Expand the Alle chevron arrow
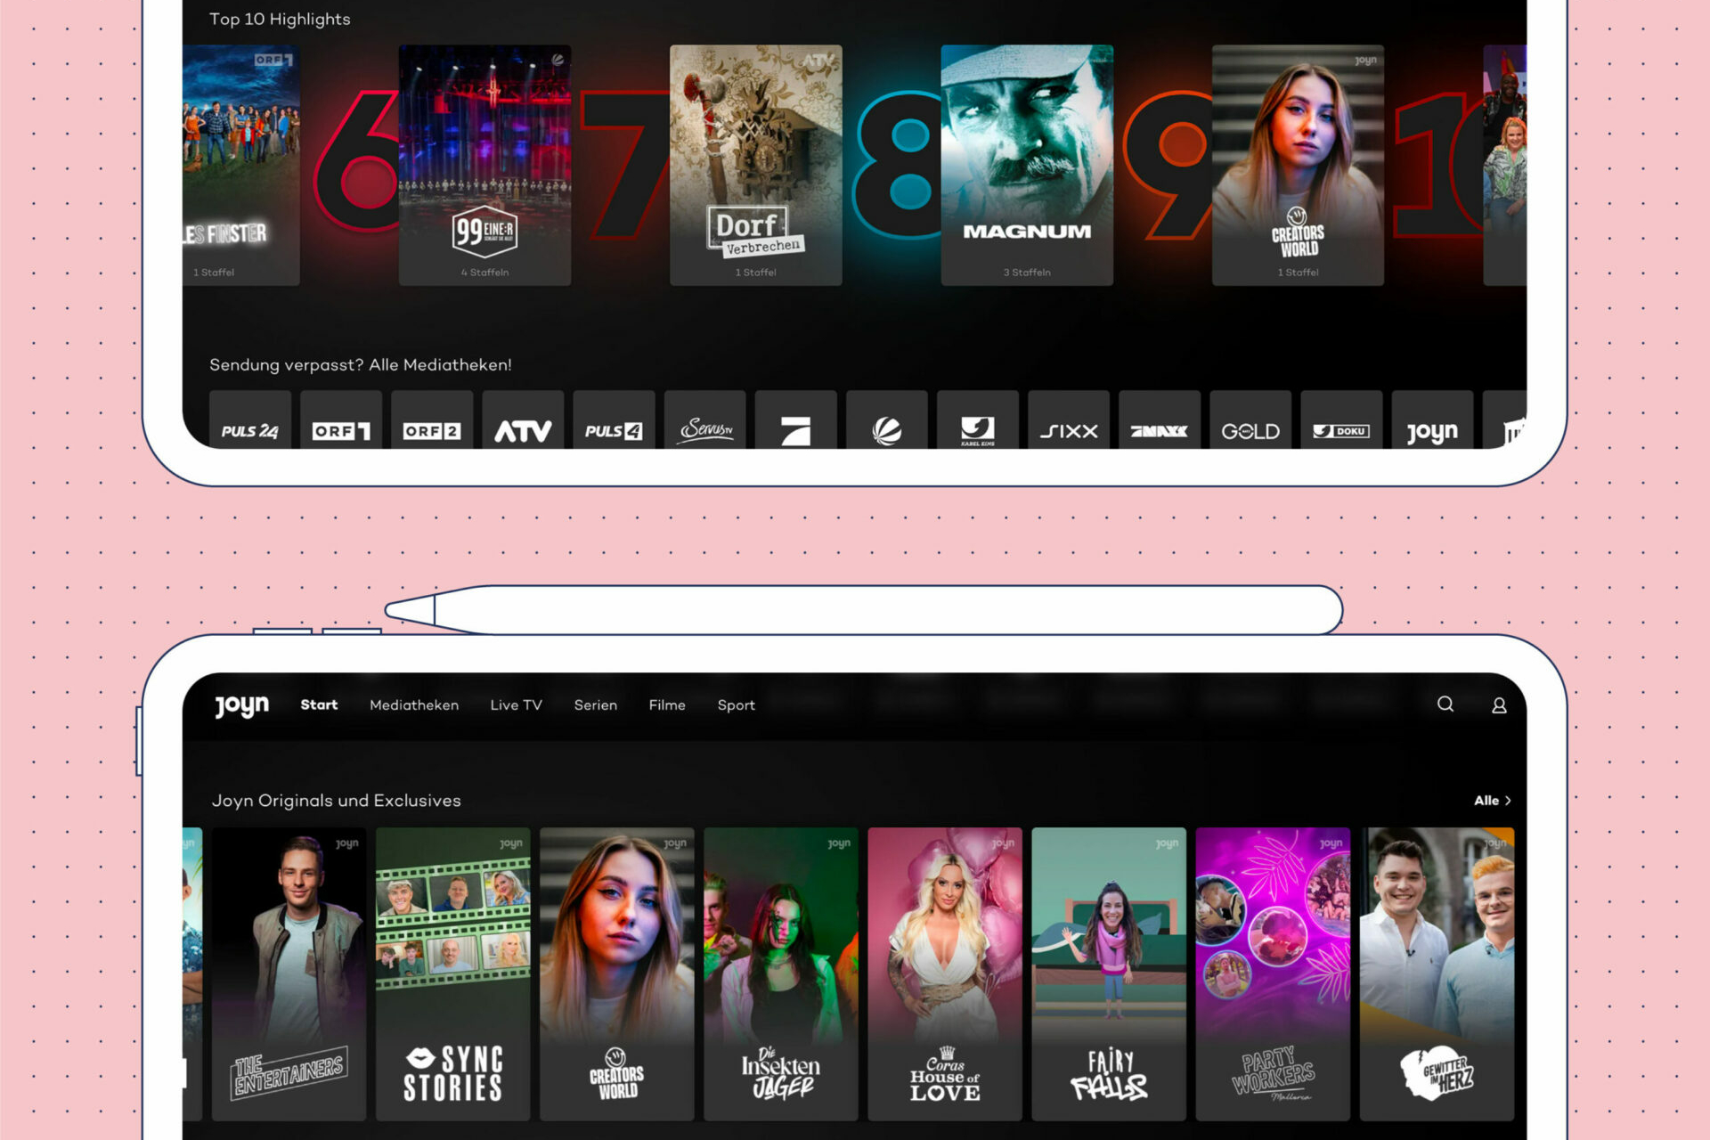The height and width of the screenshot is (1140, 1710). (1508, 801)
